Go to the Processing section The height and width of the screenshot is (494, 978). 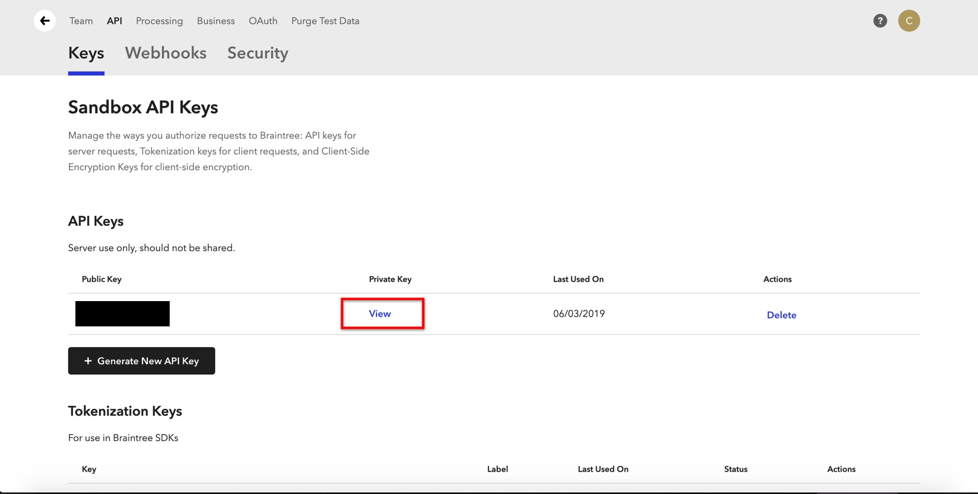[x=159, y=21]
